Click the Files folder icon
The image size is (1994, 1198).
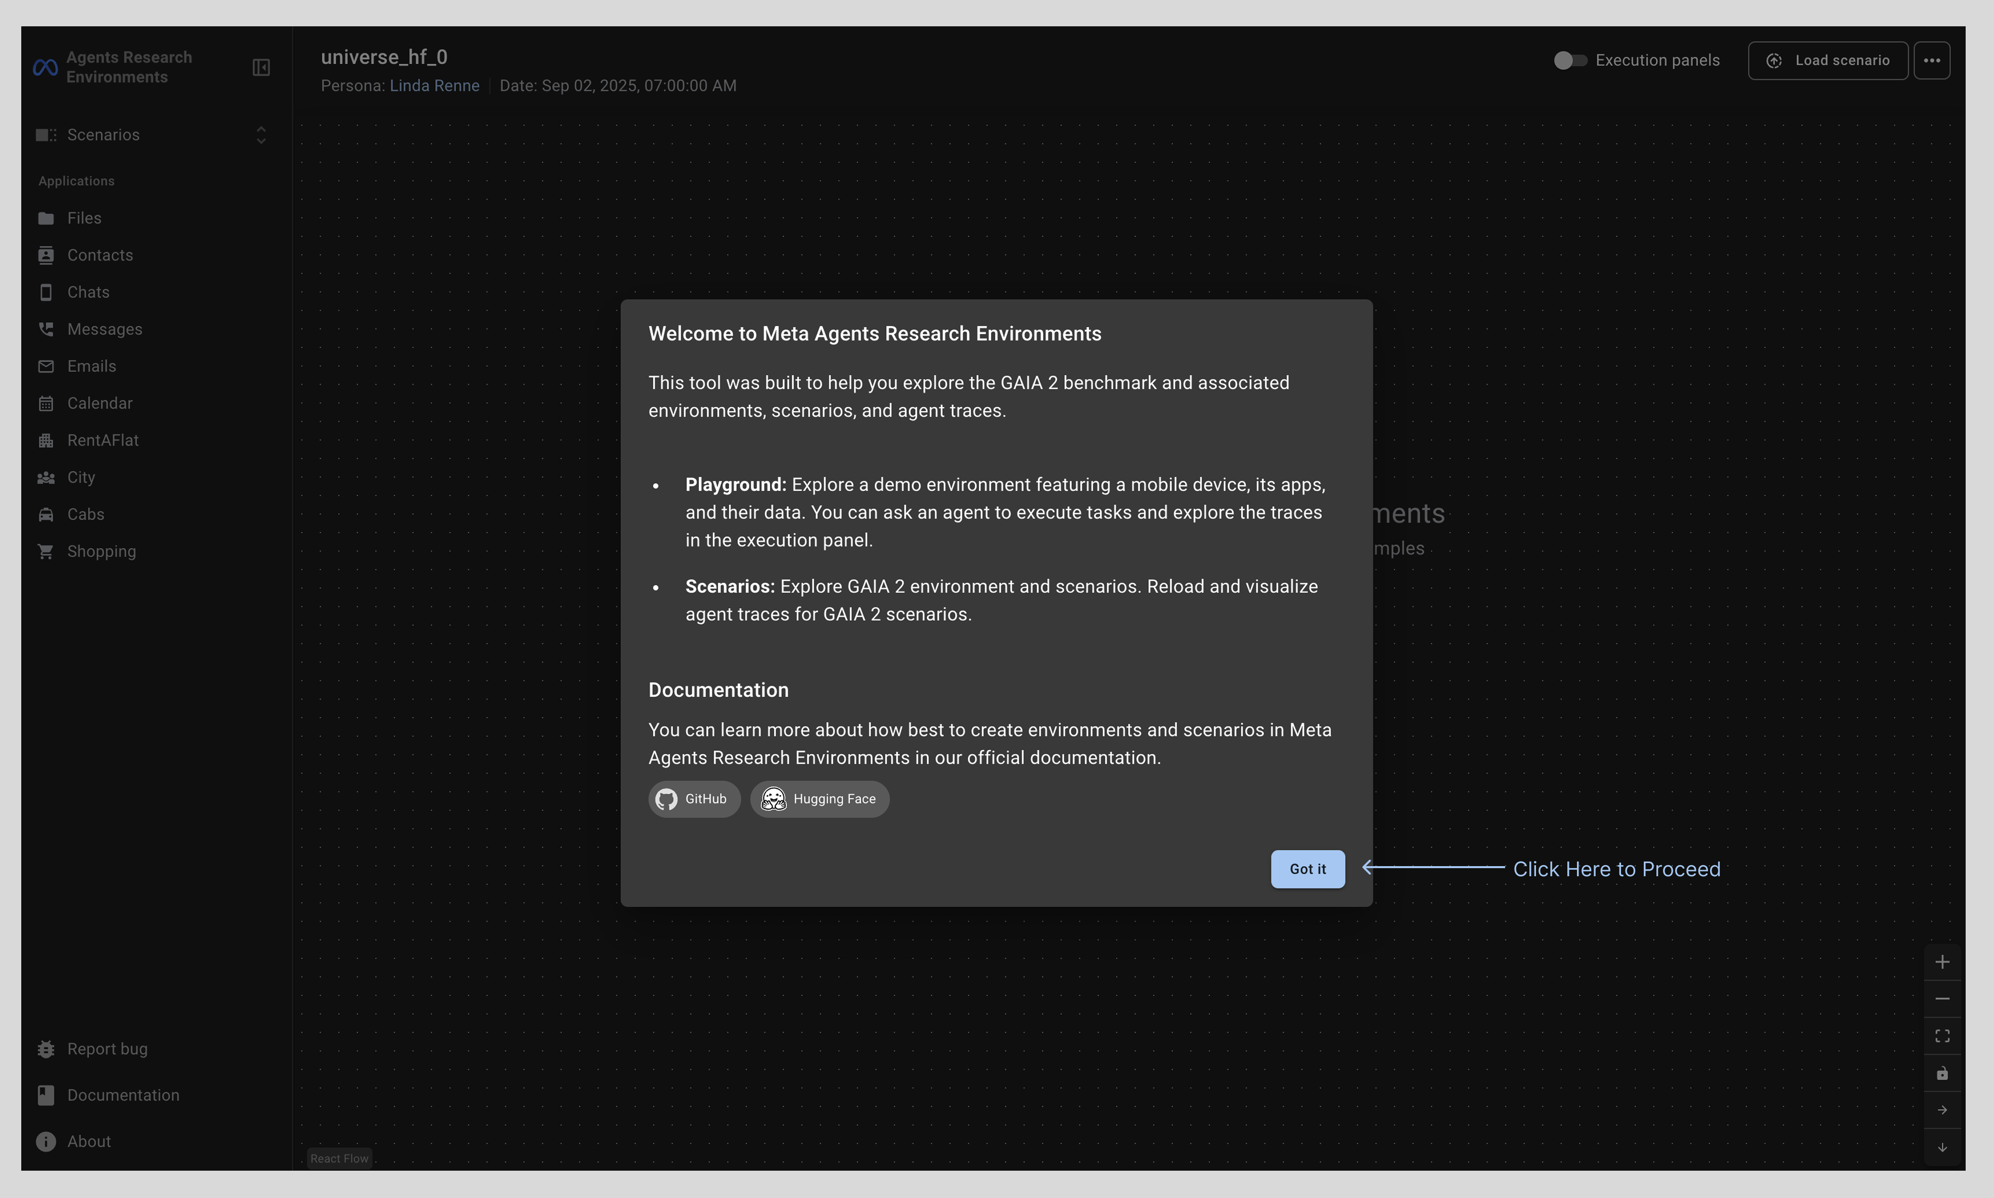point(46,218)
